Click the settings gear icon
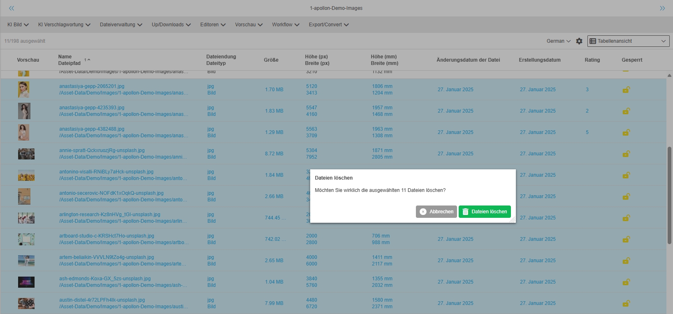This screenshot has width=673, height=314. 579,41
